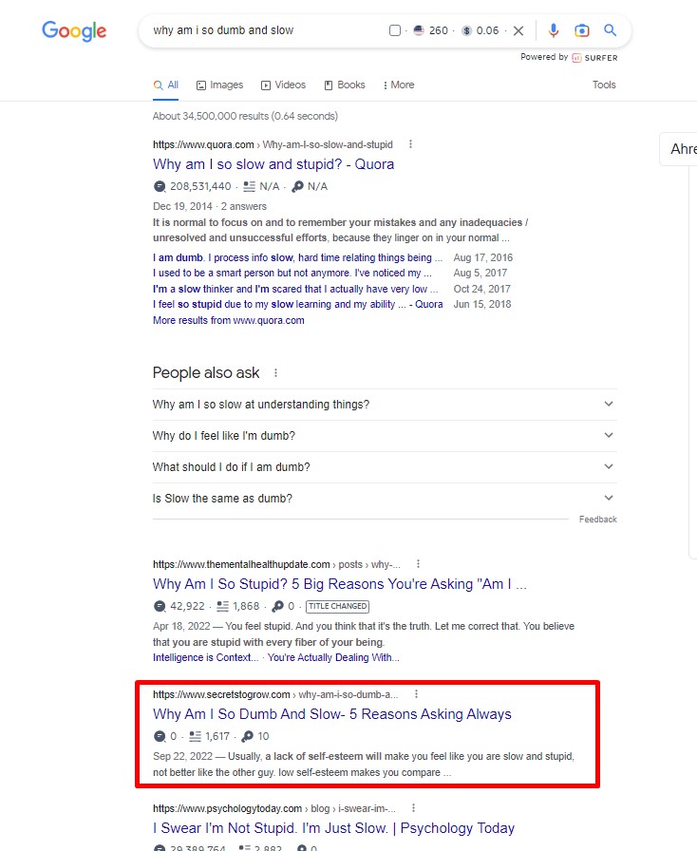697x851 pixels.
Task: Expand 'What should I do if I am dumb?'
Action: 385,467
